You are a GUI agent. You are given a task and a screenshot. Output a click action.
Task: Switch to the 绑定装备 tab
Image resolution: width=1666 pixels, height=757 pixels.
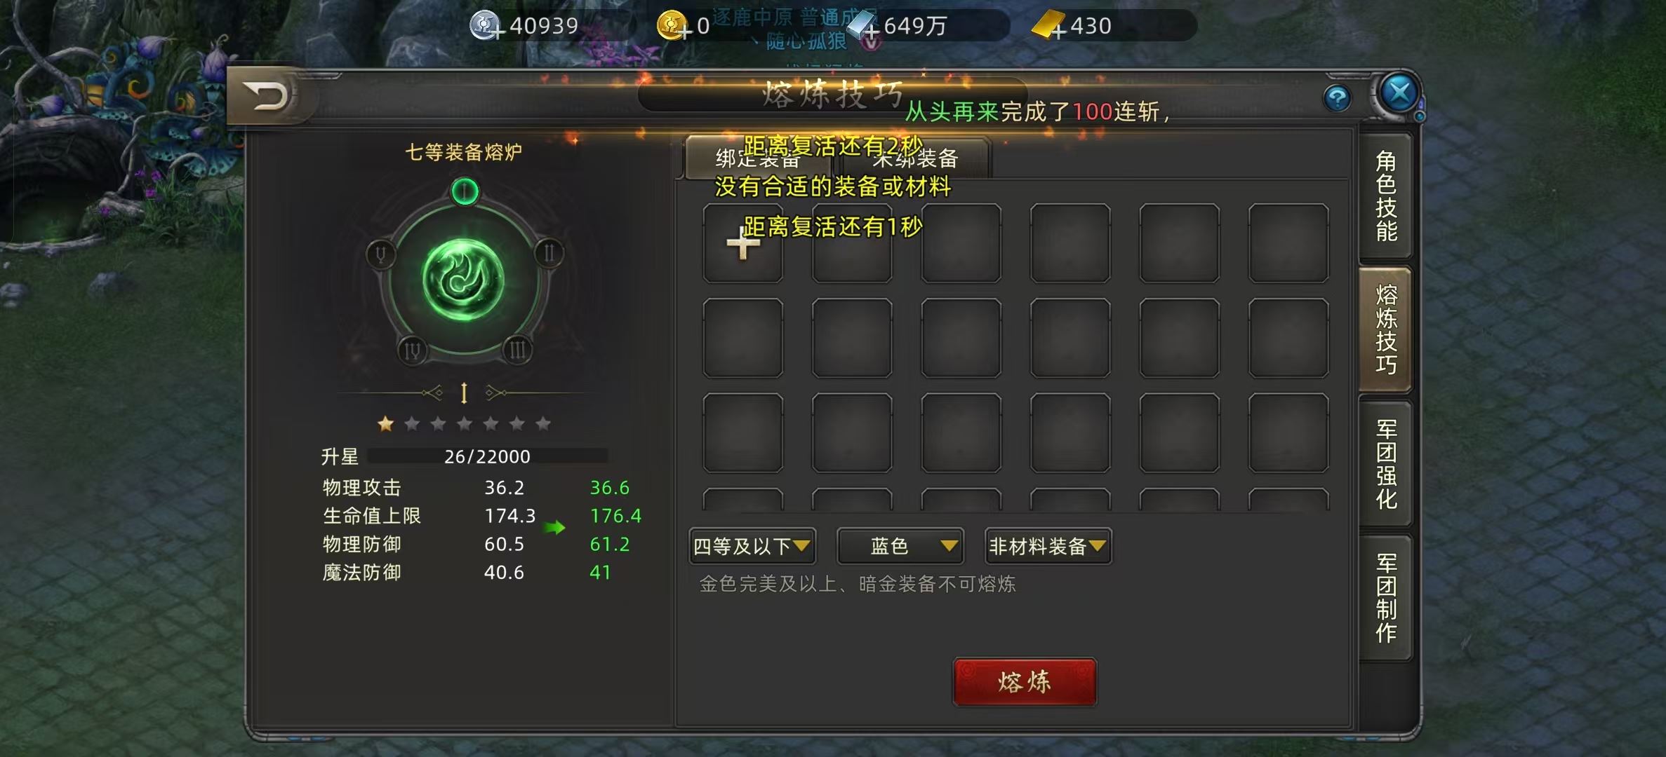(x=759, y=158)
